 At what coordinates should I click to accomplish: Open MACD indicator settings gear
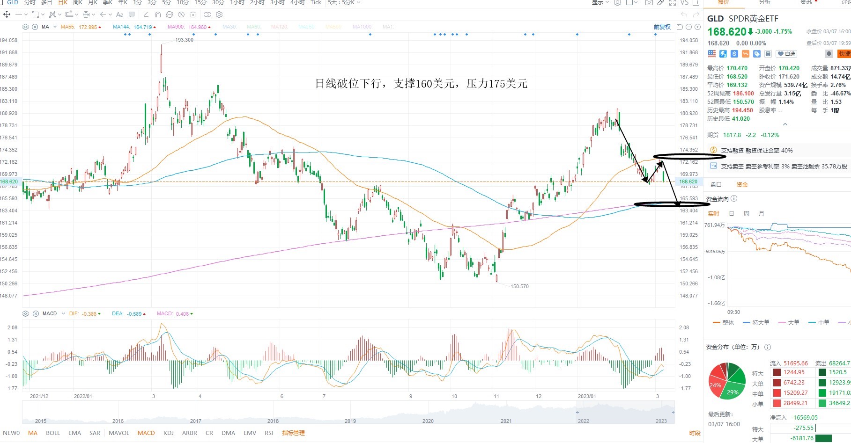pyautogui.click(x=25, y=313)
